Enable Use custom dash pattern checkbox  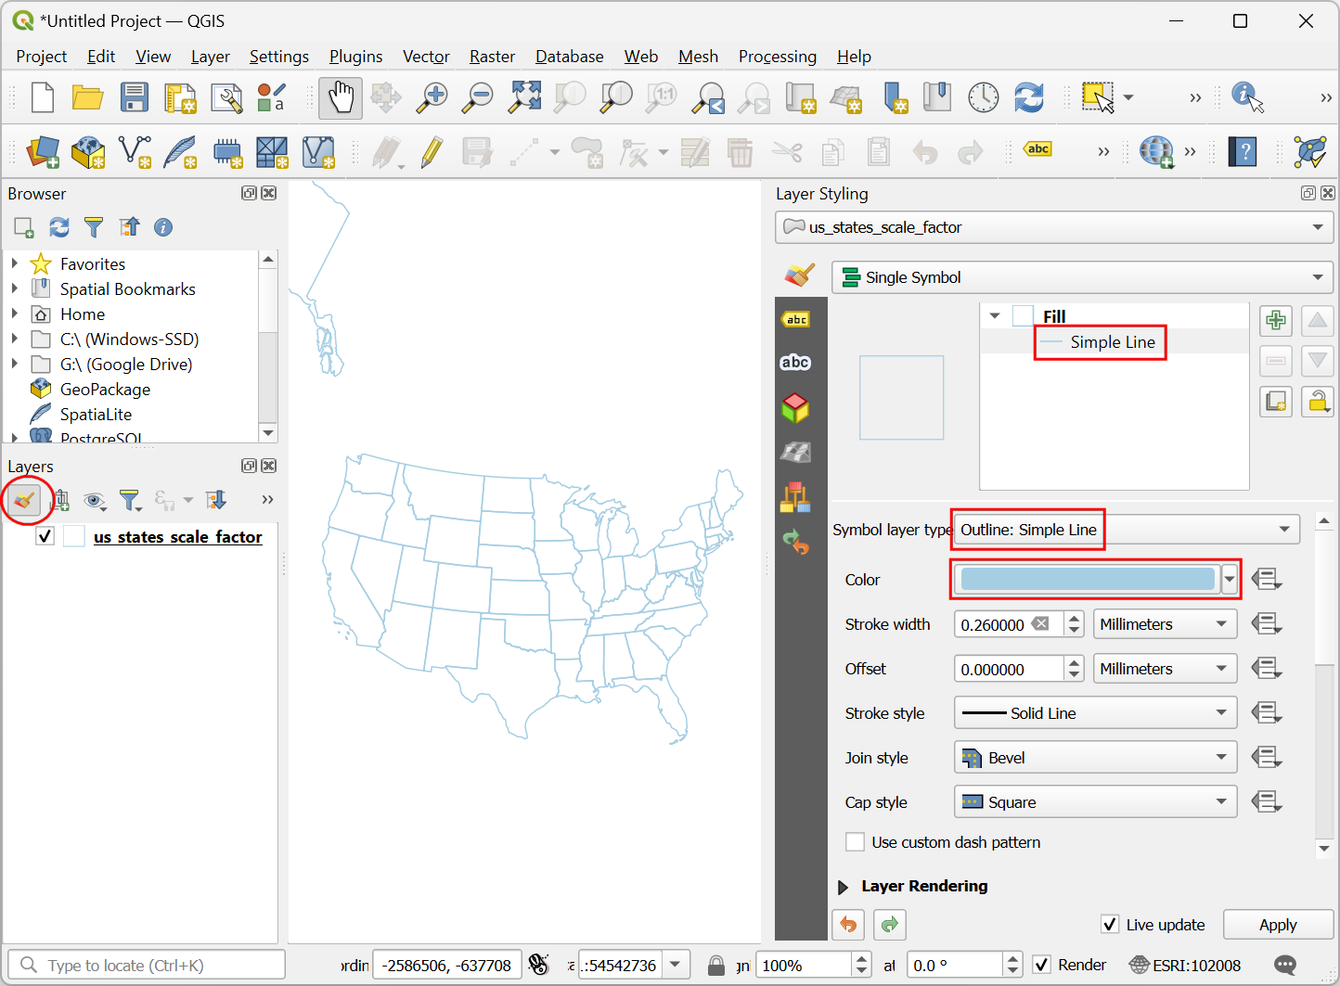pos(856,842)
